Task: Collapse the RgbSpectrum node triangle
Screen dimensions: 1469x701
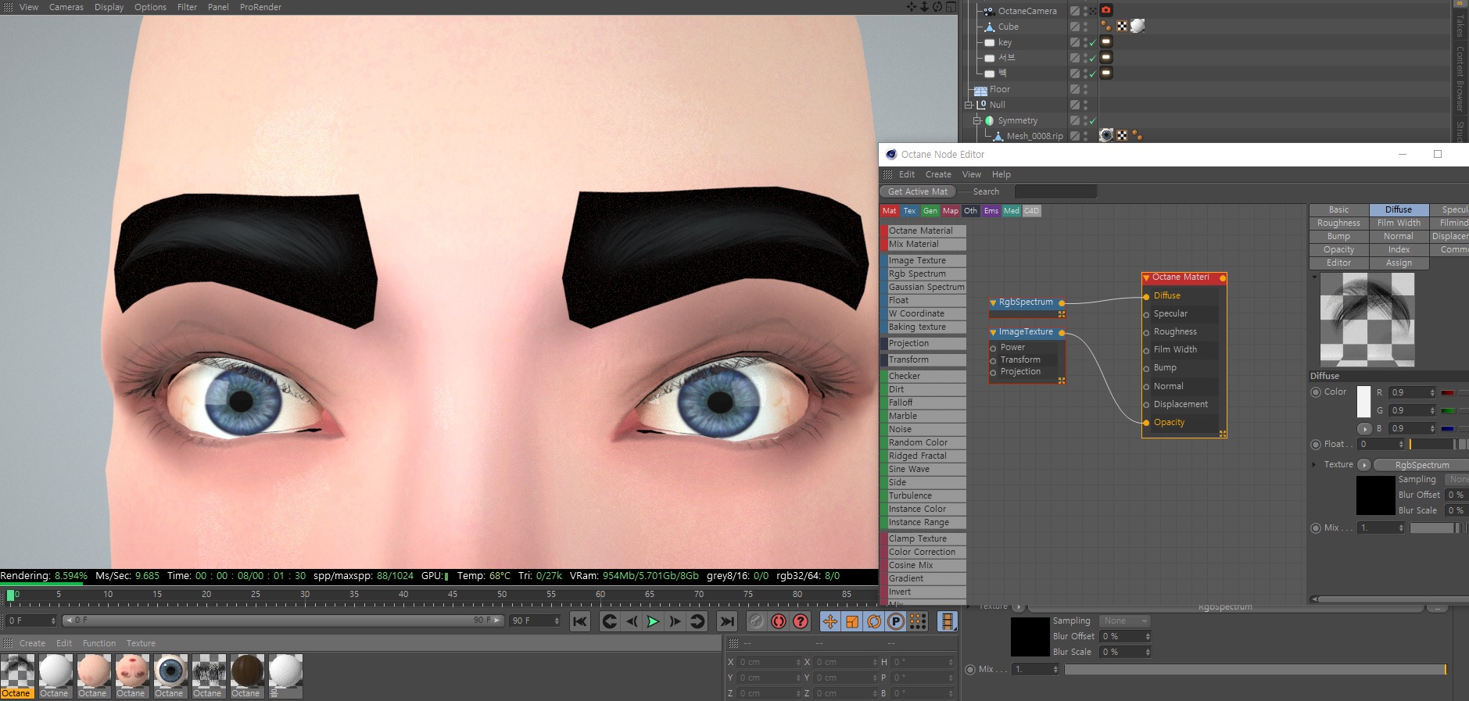Action: pyautogui.click(x=993, y=302)
